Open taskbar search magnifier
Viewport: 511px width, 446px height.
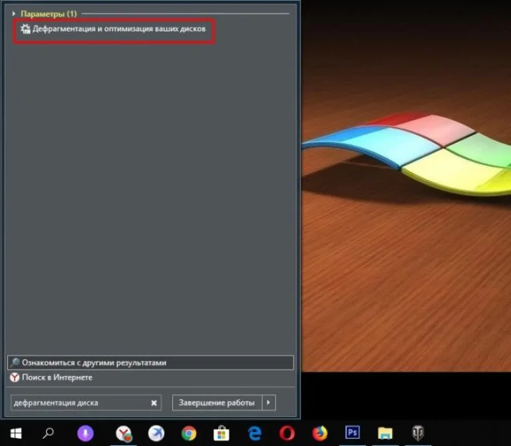[48, 433]
